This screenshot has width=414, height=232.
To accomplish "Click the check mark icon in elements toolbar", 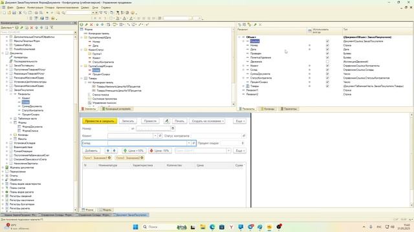I will (147, 24).
